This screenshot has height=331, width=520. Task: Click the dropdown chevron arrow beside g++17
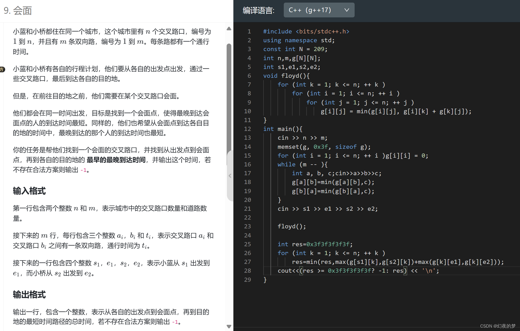point(347,10)
